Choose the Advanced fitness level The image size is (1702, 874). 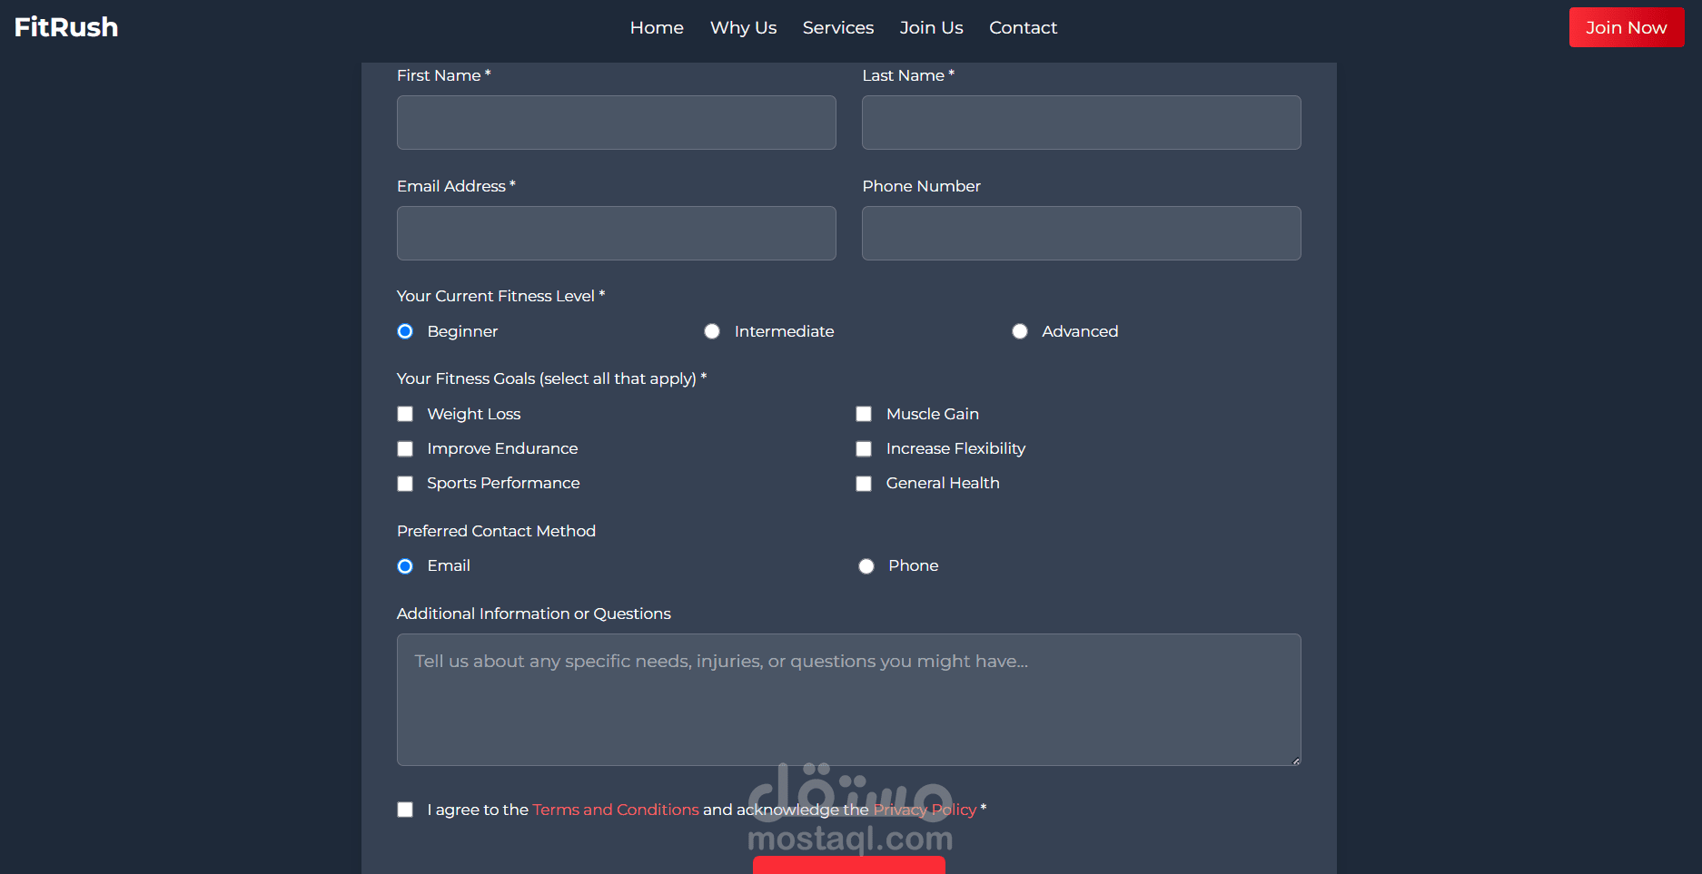pos(1020,331)
